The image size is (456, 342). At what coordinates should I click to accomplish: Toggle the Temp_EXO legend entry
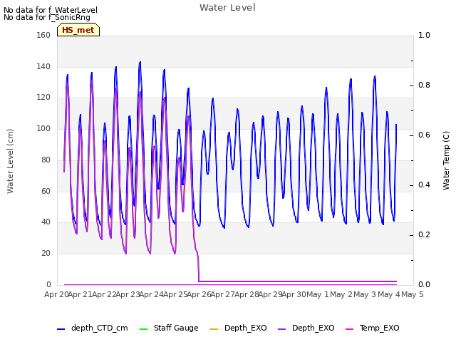pos(372,328)
